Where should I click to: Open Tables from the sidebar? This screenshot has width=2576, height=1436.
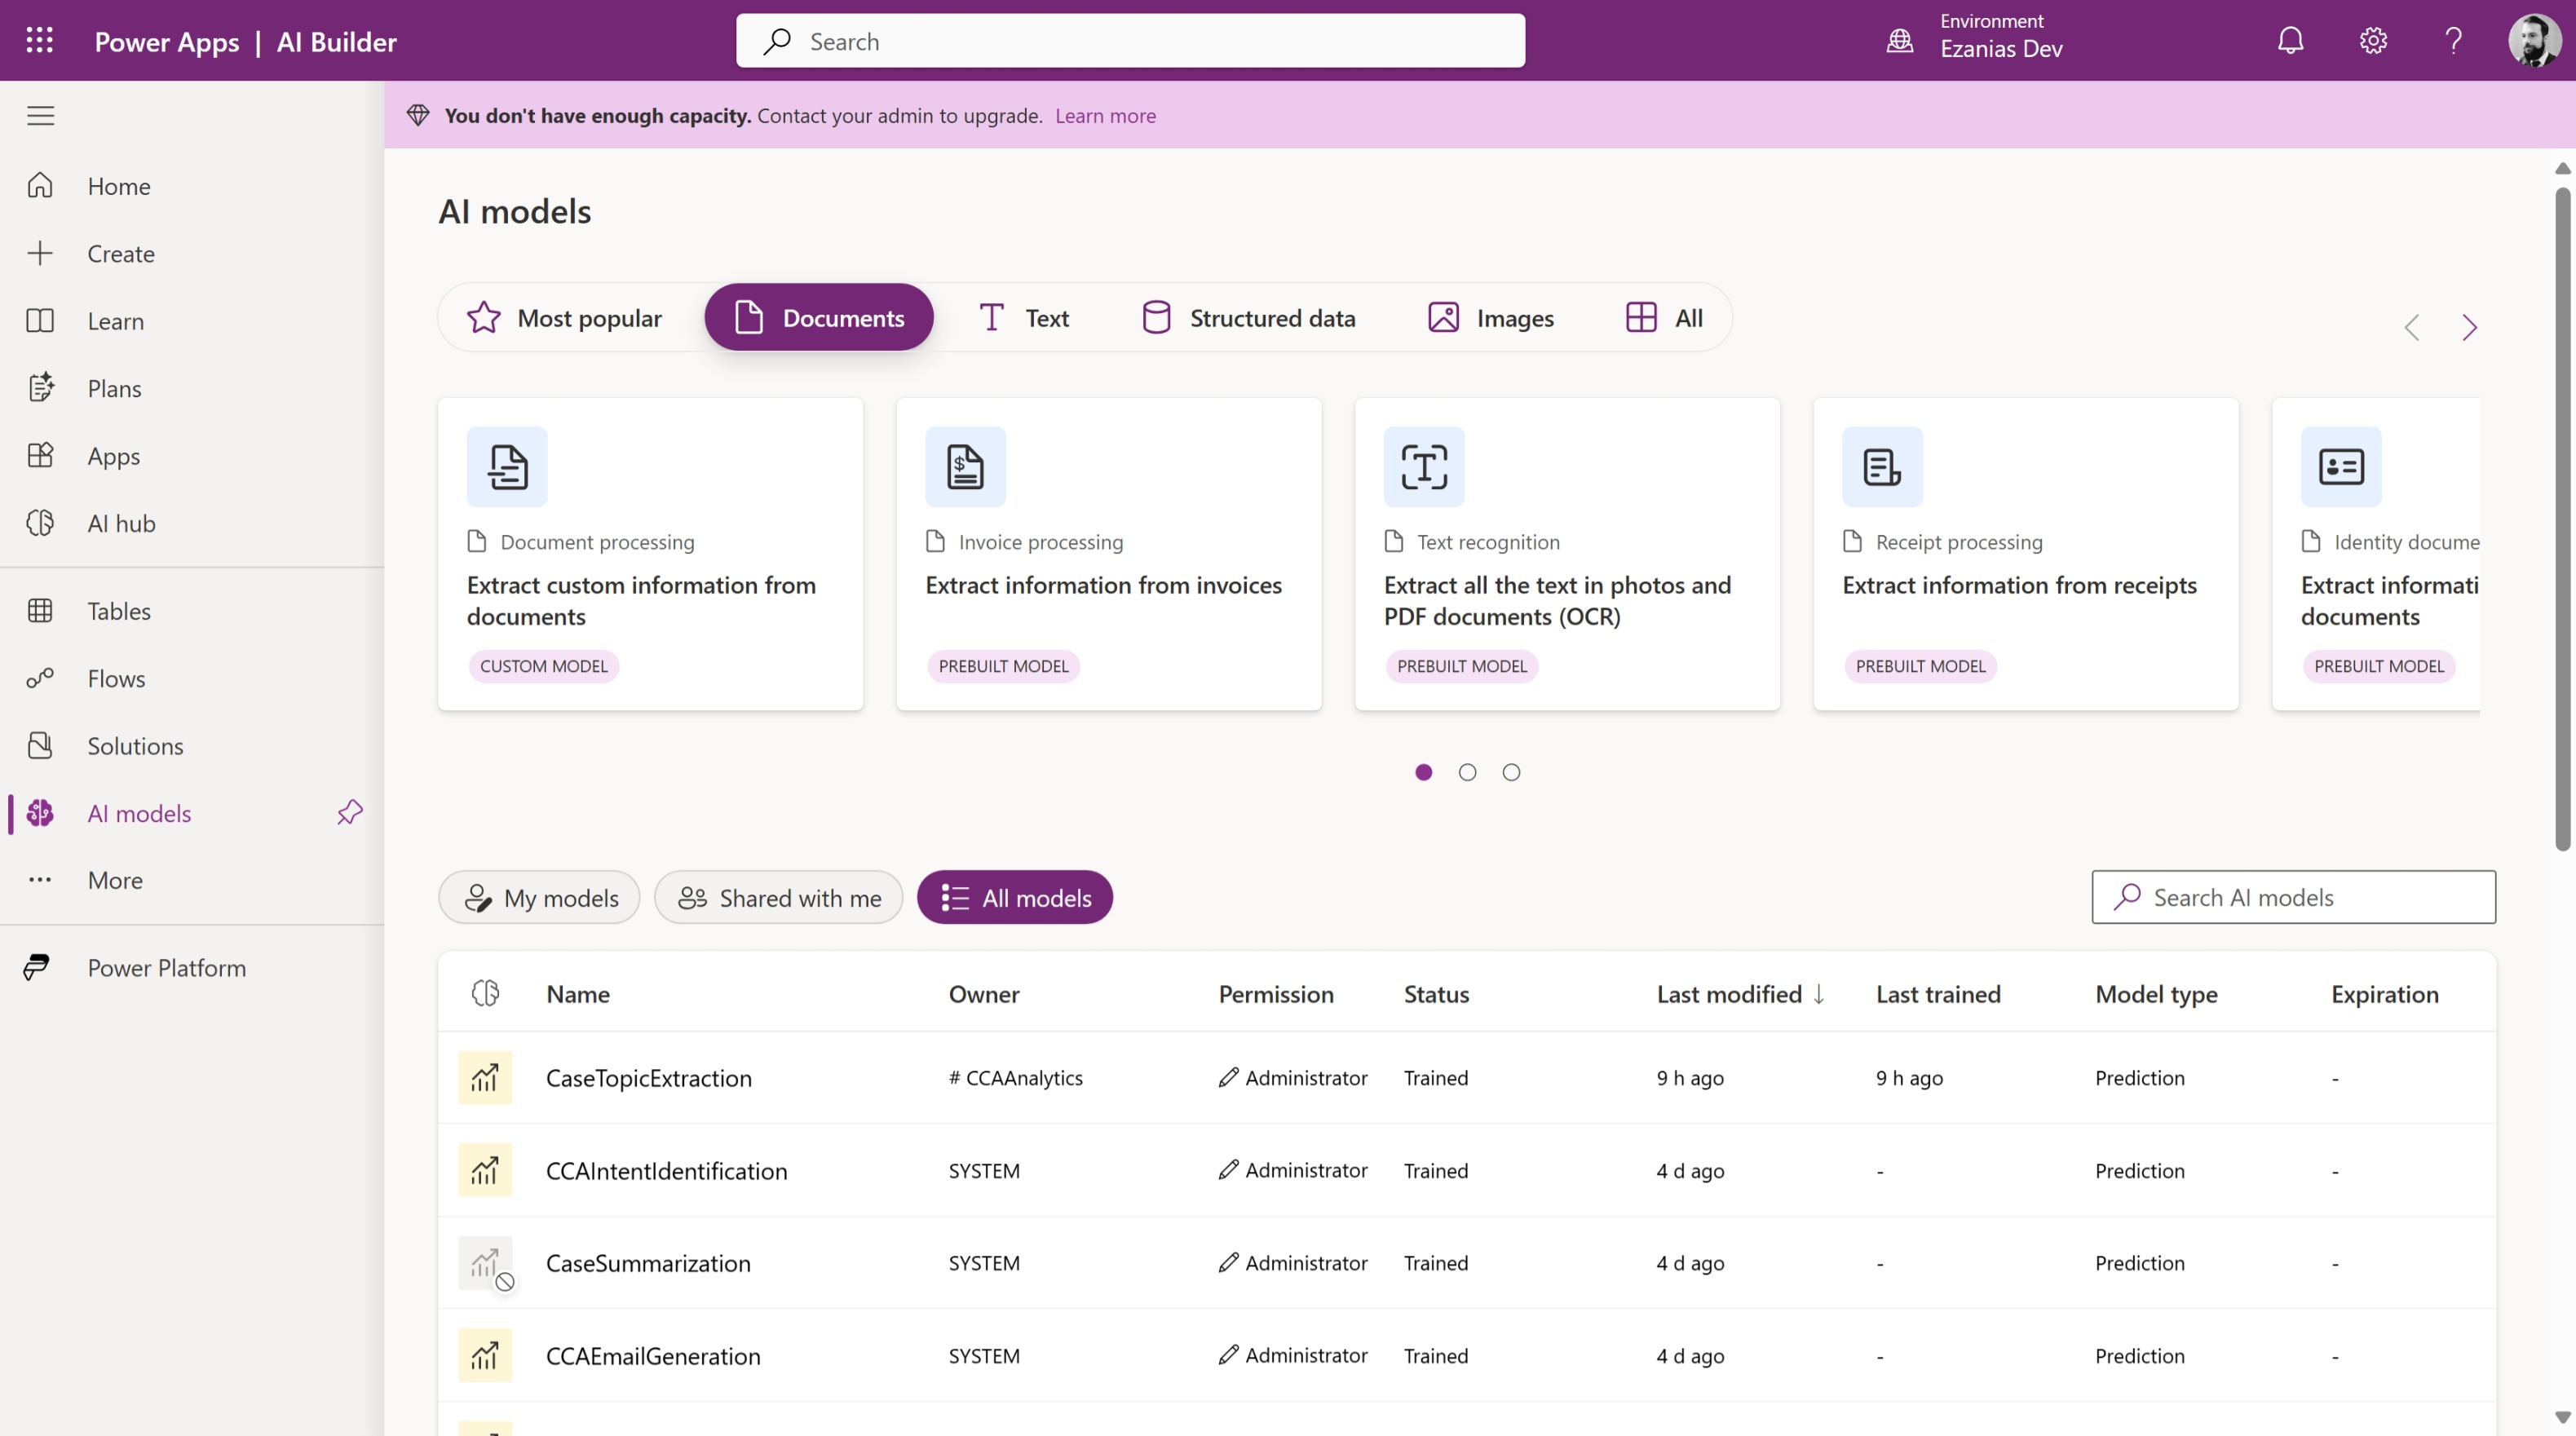118,611
